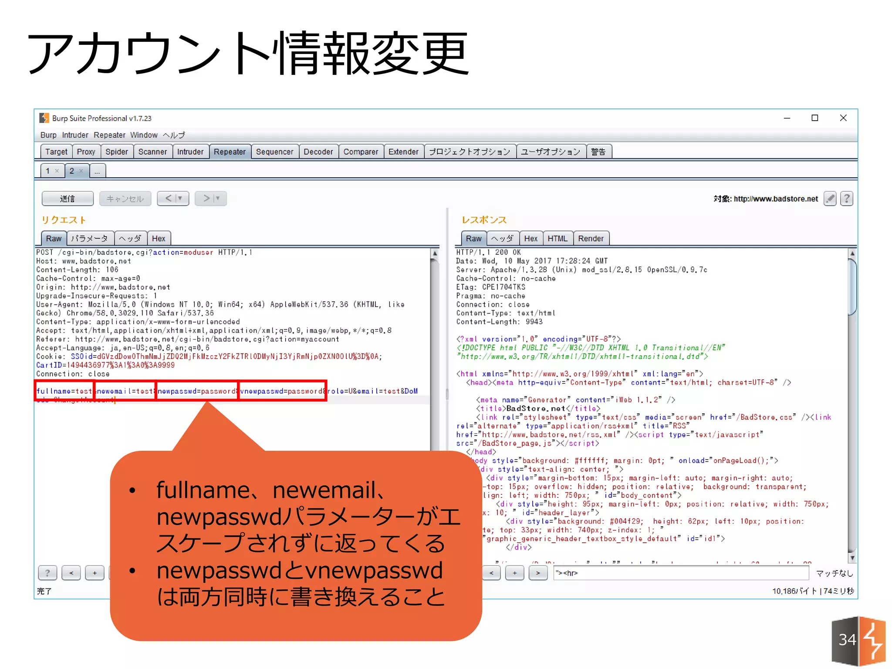Click the キャンセル button

[125, 199]
